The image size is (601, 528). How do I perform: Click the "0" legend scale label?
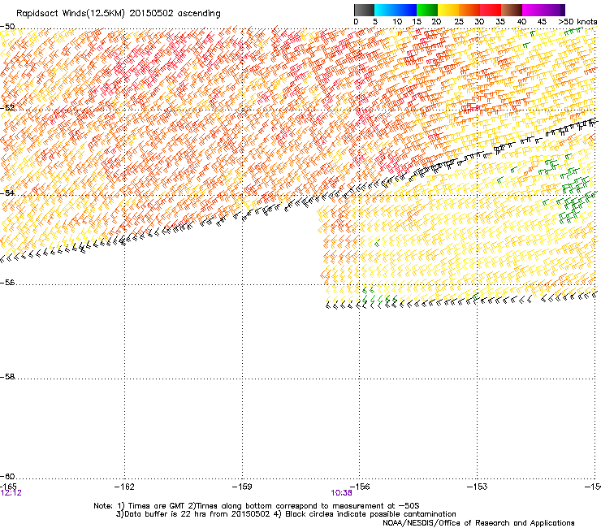[356, 22]
